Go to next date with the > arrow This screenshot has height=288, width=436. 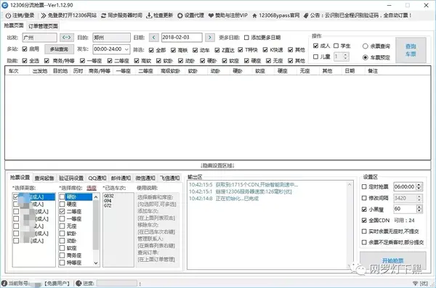coord(210,37)
